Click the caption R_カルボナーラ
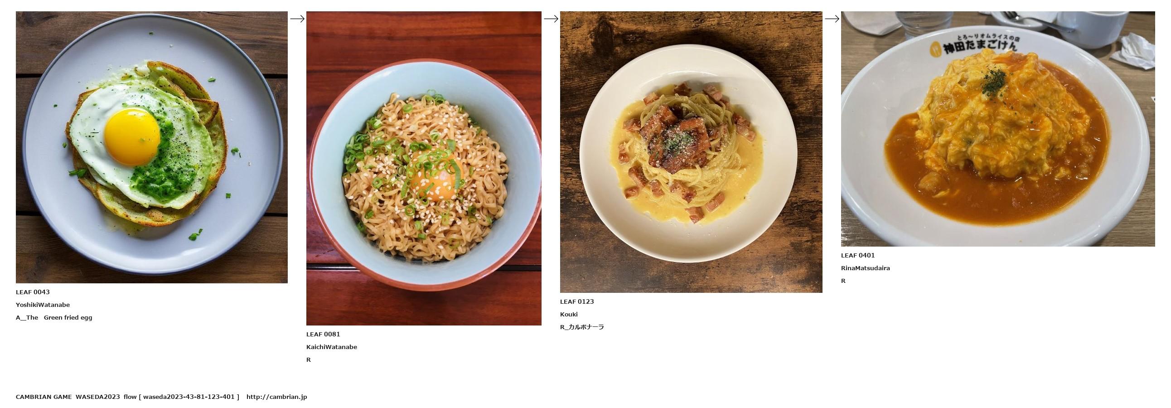1171x408 pixels. coord(582,326)
